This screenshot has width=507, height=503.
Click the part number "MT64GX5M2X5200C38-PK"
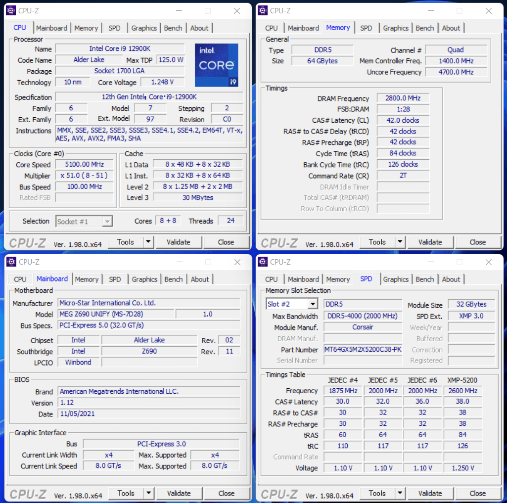(363, 350)
